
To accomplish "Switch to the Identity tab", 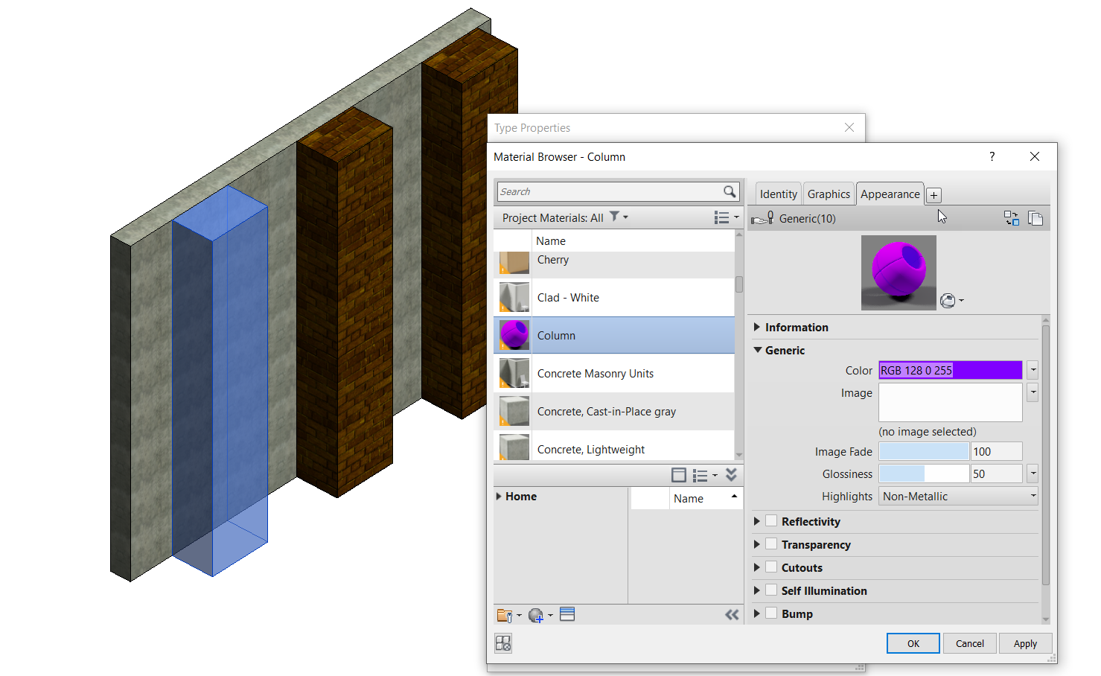I will pyautogui.click(x=777, y=194).
